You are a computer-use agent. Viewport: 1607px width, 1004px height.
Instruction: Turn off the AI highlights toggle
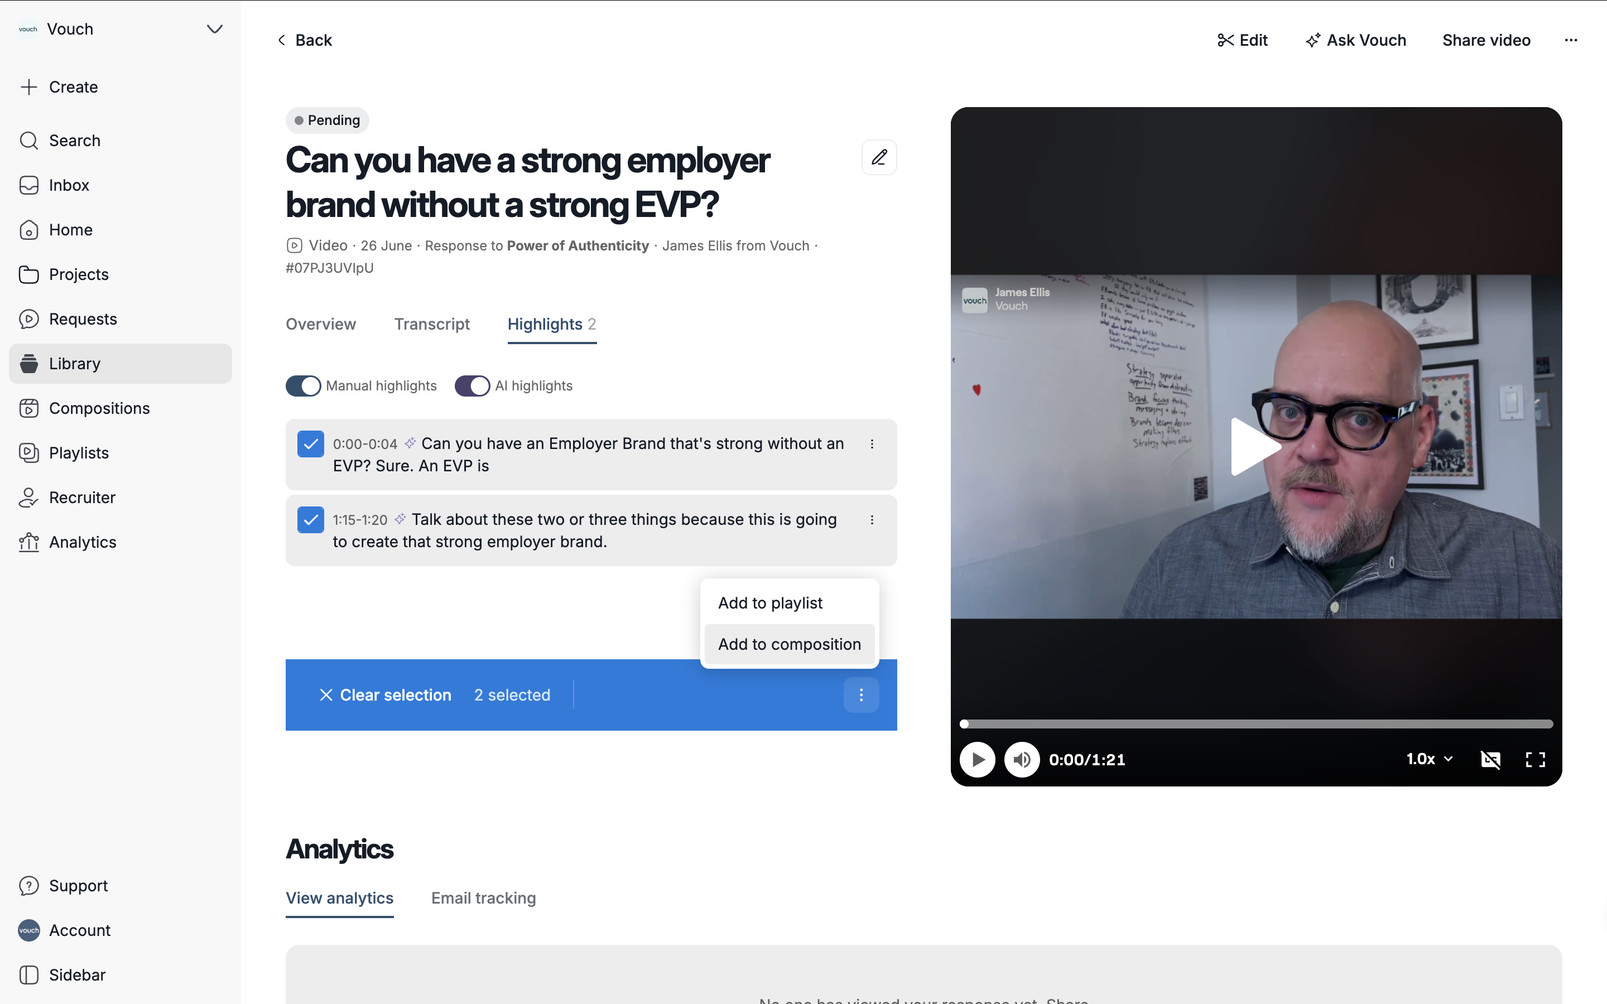(472, 386)
